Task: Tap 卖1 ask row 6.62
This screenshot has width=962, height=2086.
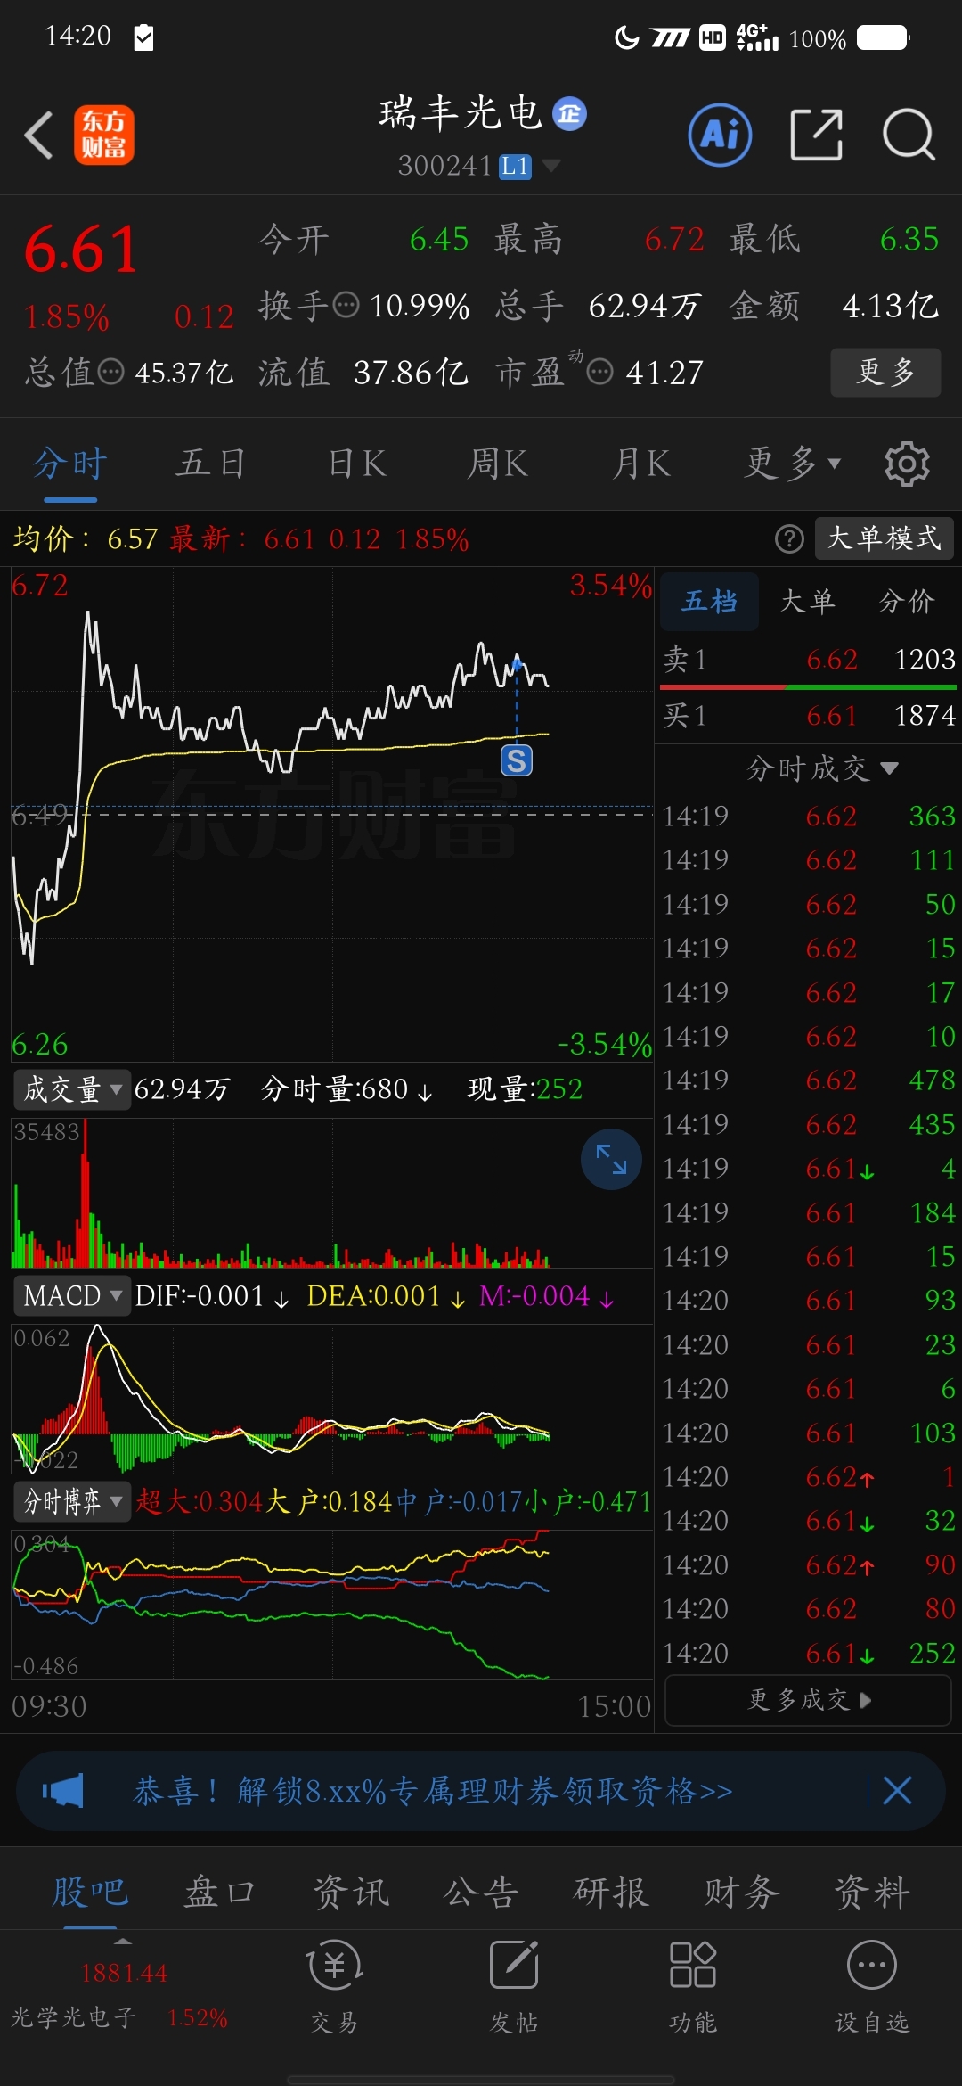Action: (808, 660)
